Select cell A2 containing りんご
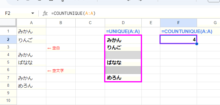 31,39
